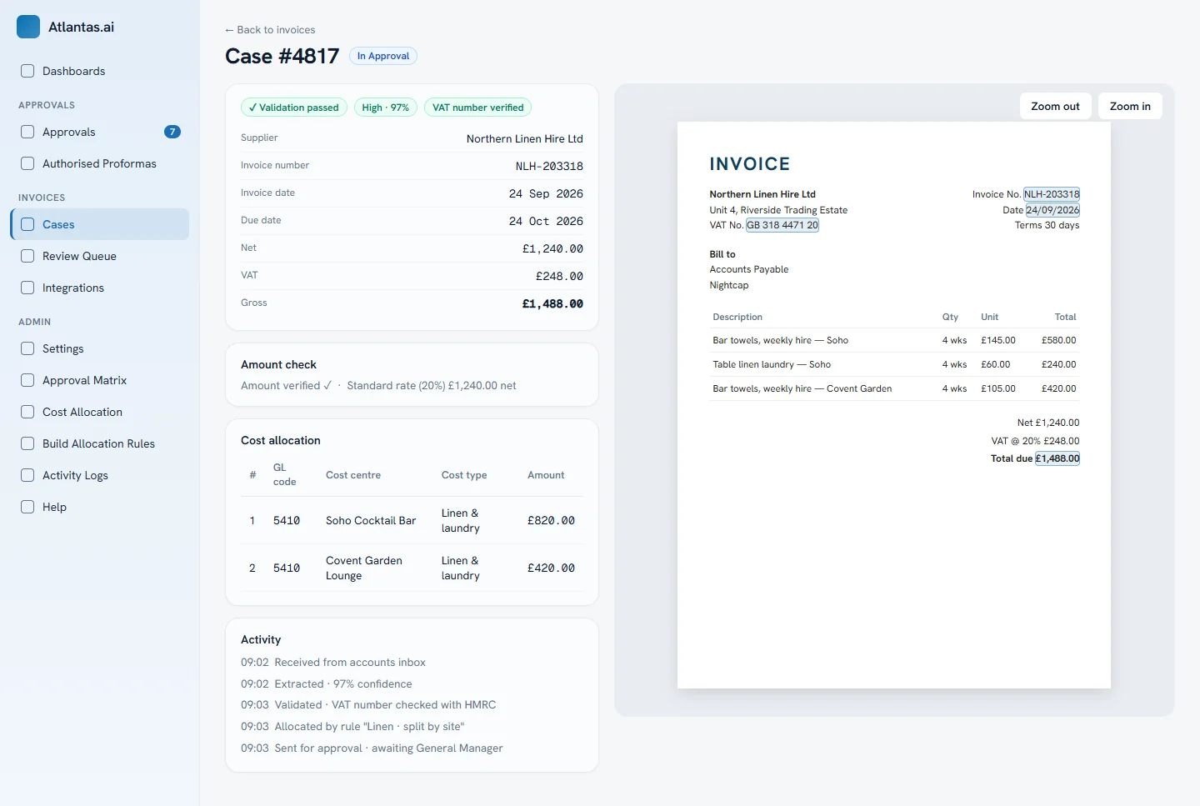1200x806 pixels.
Task: Click the Approvals count badge showing 7
Action: (172, 132)
